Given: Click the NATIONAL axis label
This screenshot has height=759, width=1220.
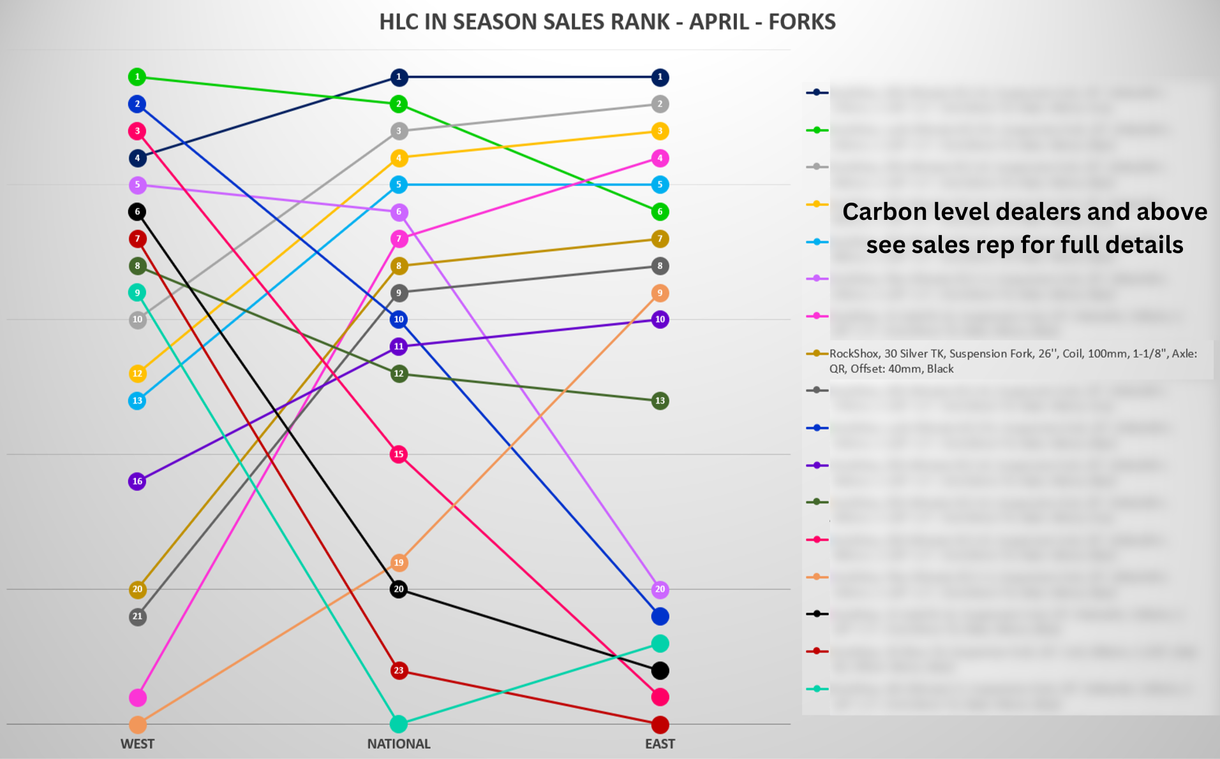Looking at the screenshot, I should (399, 744).
